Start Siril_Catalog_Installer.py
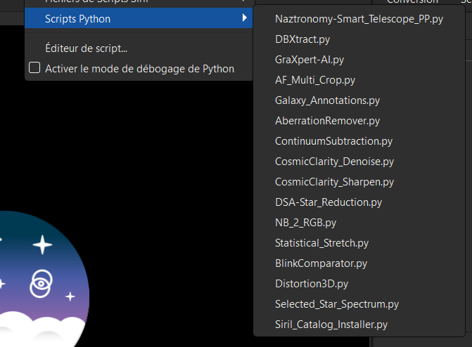472x347 pixels. tap(331, 325)
